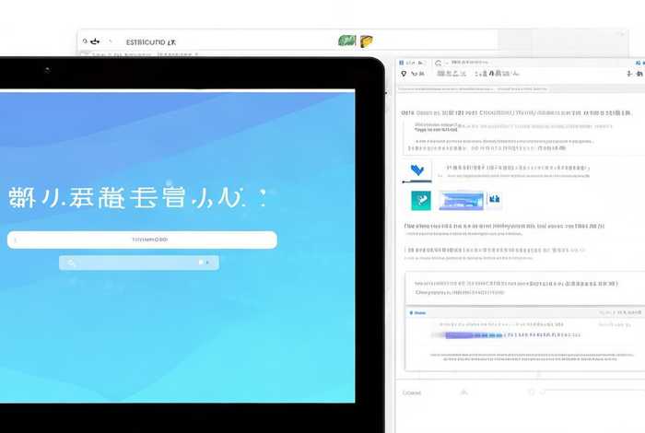Expand the caret at panel's bottom bar

(x=463, y=392)
